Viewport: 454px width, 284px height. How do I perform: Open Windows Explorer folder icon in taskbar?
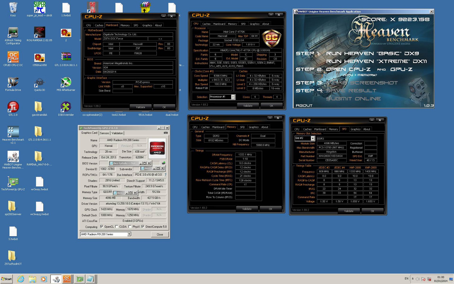pos(32,279)
